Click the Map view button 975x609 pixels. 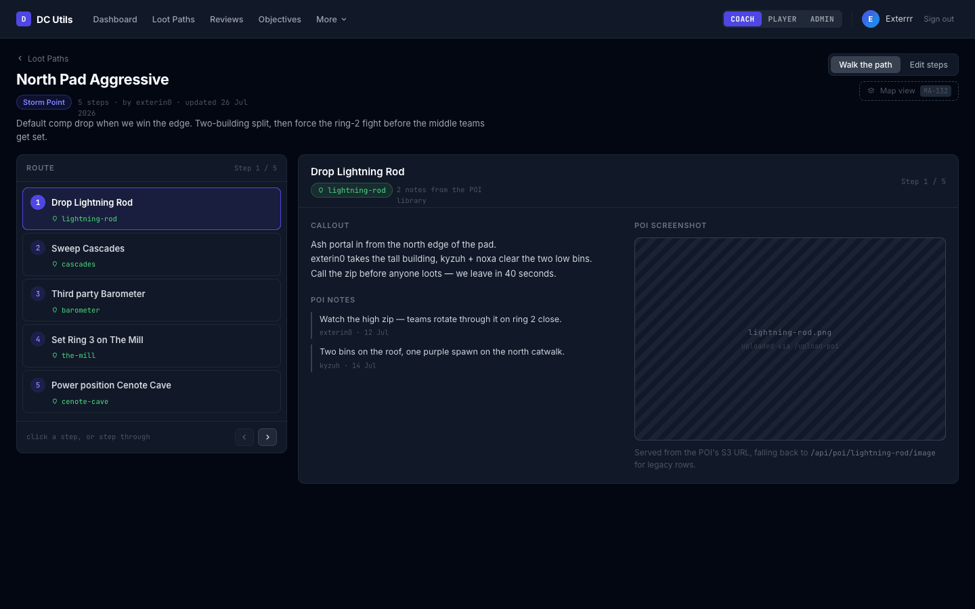(909, 91)
